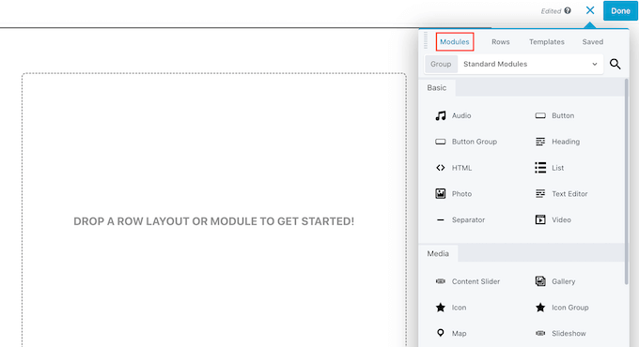Screen dimensions: 639x347
Task: Select the Photo module icon
Action: click(440, 193)
